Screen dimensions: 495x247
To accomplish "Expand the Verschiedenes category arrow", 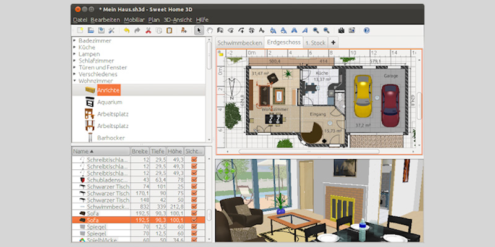I will click(75, 74).
